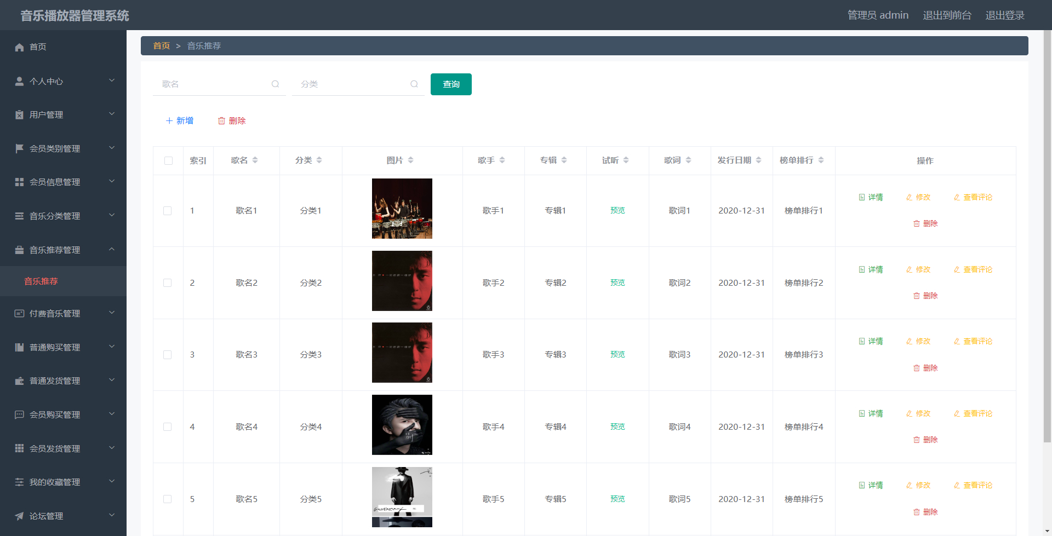Click the 音乐分类管理 sidebar icon
Viewport: 1052px width, 536px height.
19,216
